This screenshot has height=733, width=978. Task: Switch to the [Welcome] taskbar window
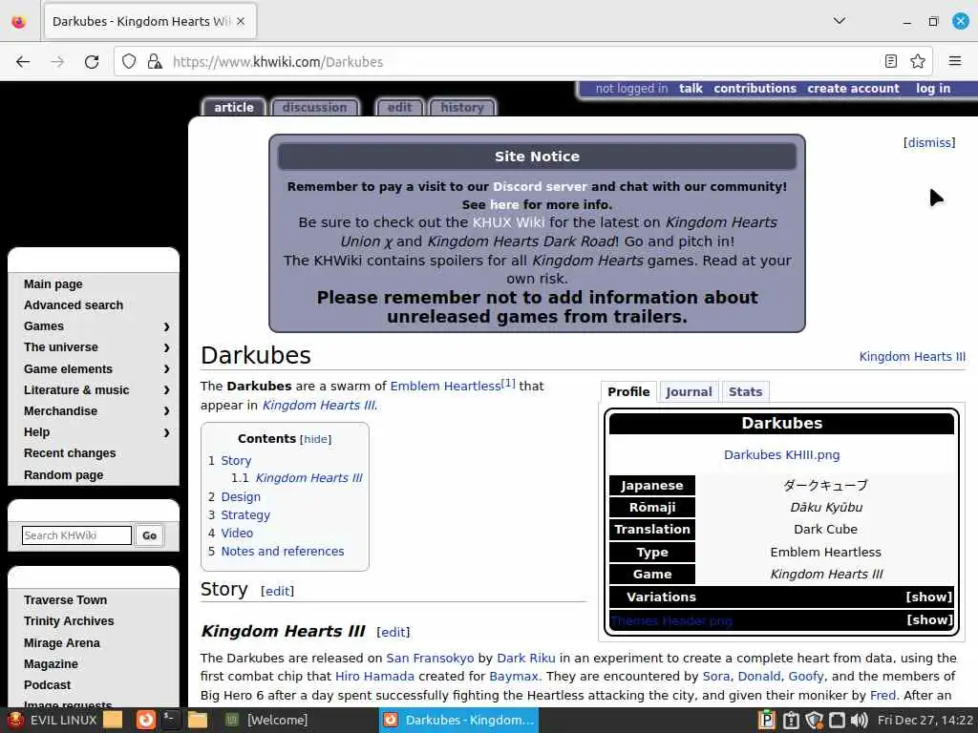(268, 720)
